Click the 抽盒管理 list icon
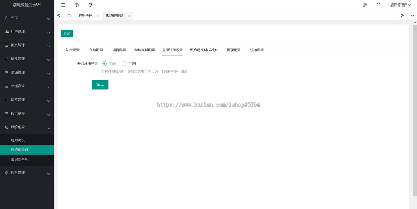The height and width of the screenshot is (209, 417). tap(7, 59)
